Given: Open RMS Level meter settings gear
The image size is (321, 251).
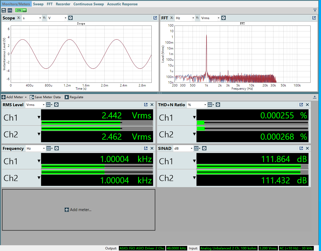Looking at the screenshot, I should click(56, 105).
